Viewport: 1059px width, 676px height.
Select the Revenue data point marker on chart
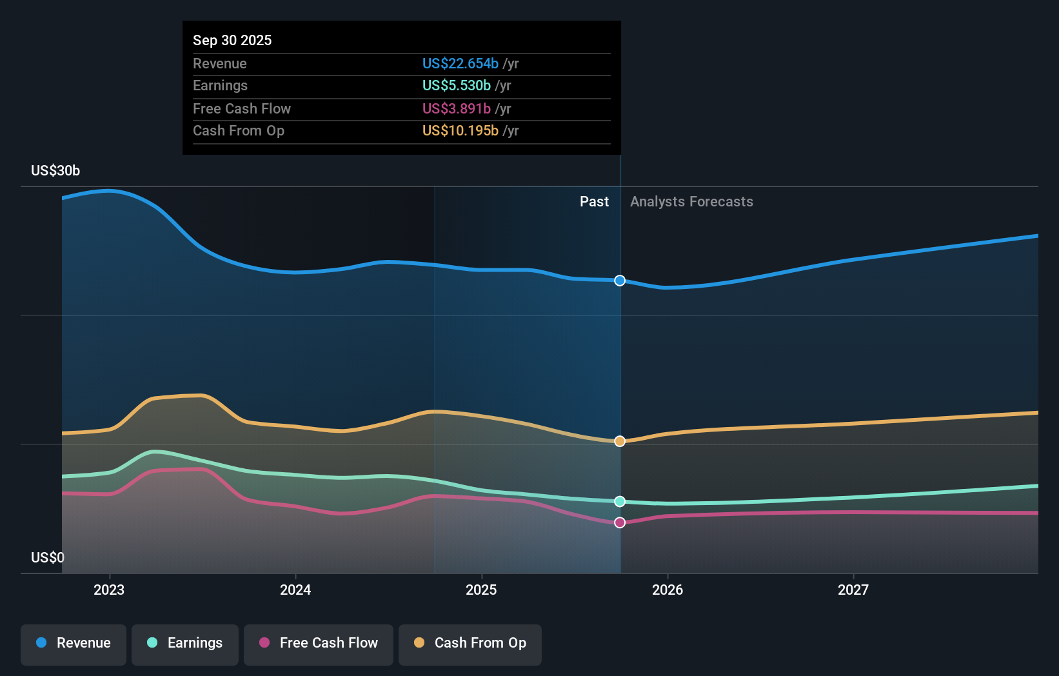(619, 280)
